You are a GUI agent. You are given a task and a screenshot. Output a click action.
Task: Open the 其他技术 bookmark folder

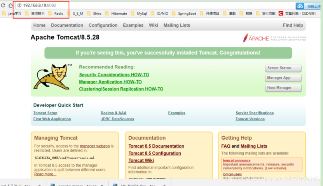click(35, 14)
